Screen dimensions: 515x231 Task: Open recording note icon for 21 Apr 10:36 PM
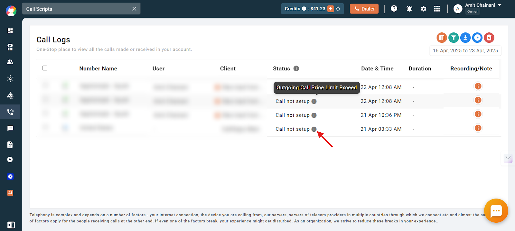click(x=478, y=114)
